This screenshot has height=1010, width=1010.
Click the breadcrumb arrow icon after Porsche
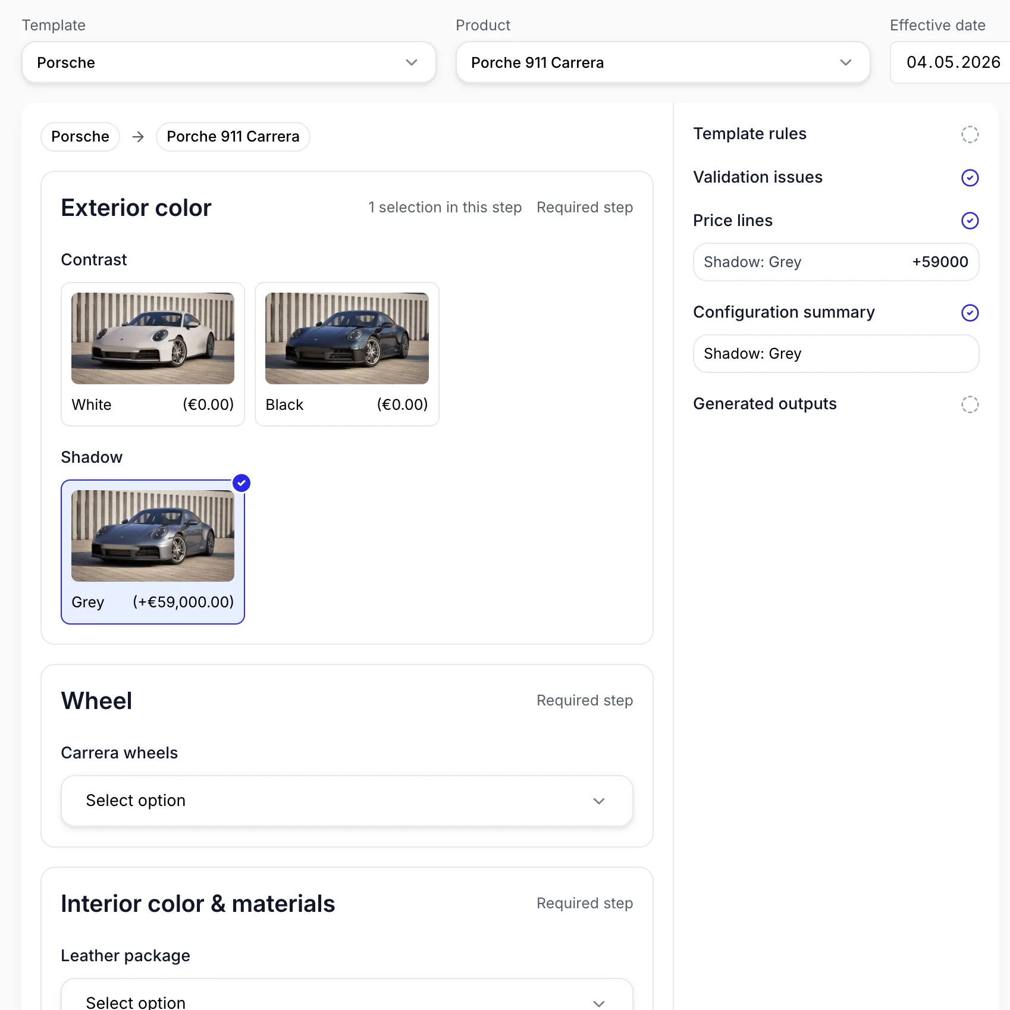[138, 137]
